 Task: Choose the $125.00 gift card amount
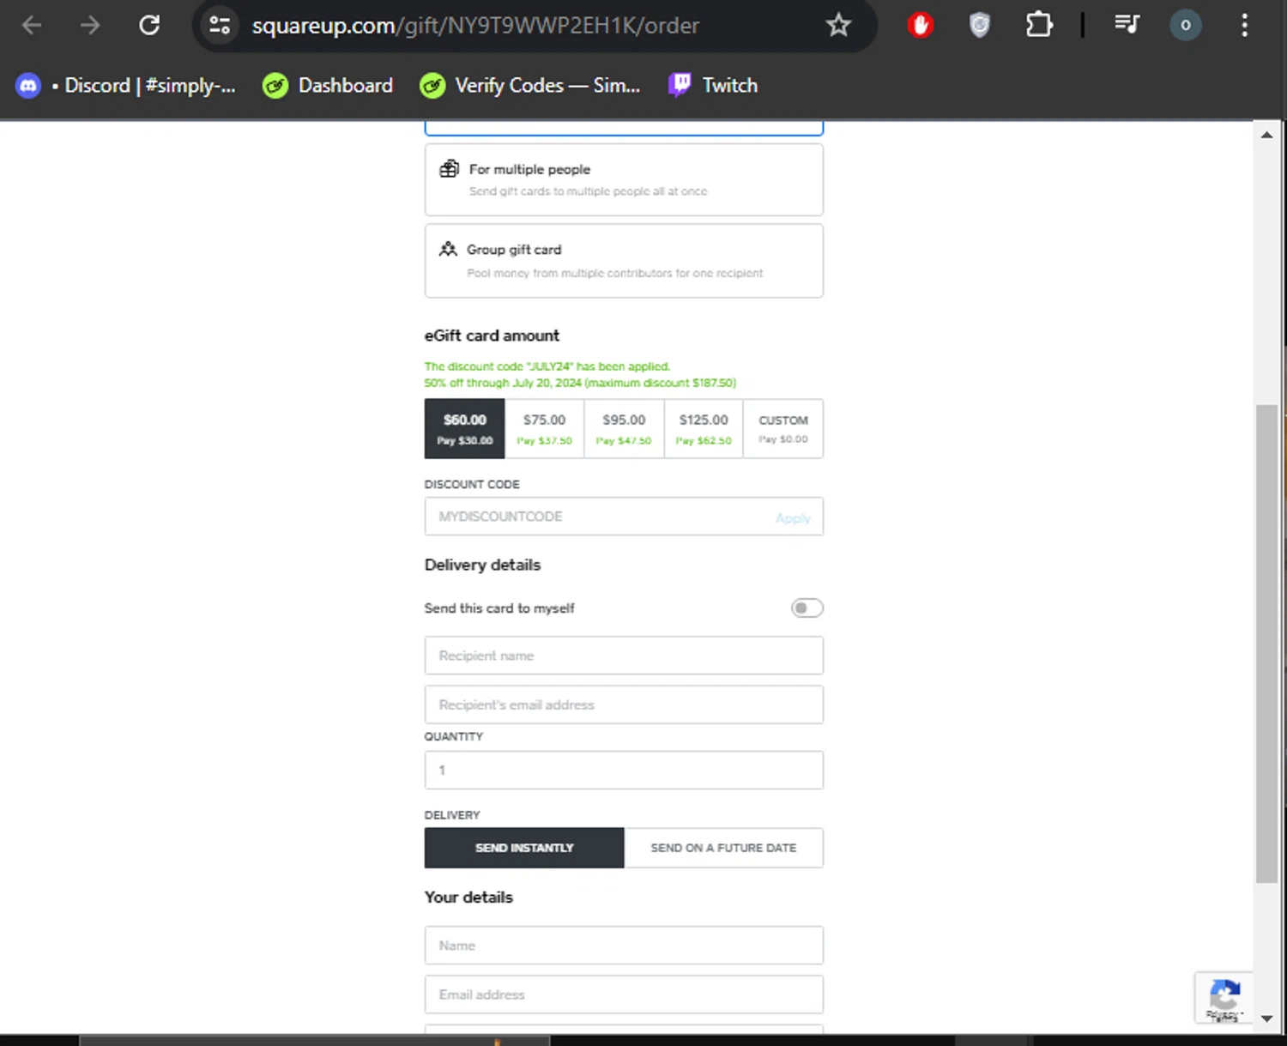[x=704, y=429]
